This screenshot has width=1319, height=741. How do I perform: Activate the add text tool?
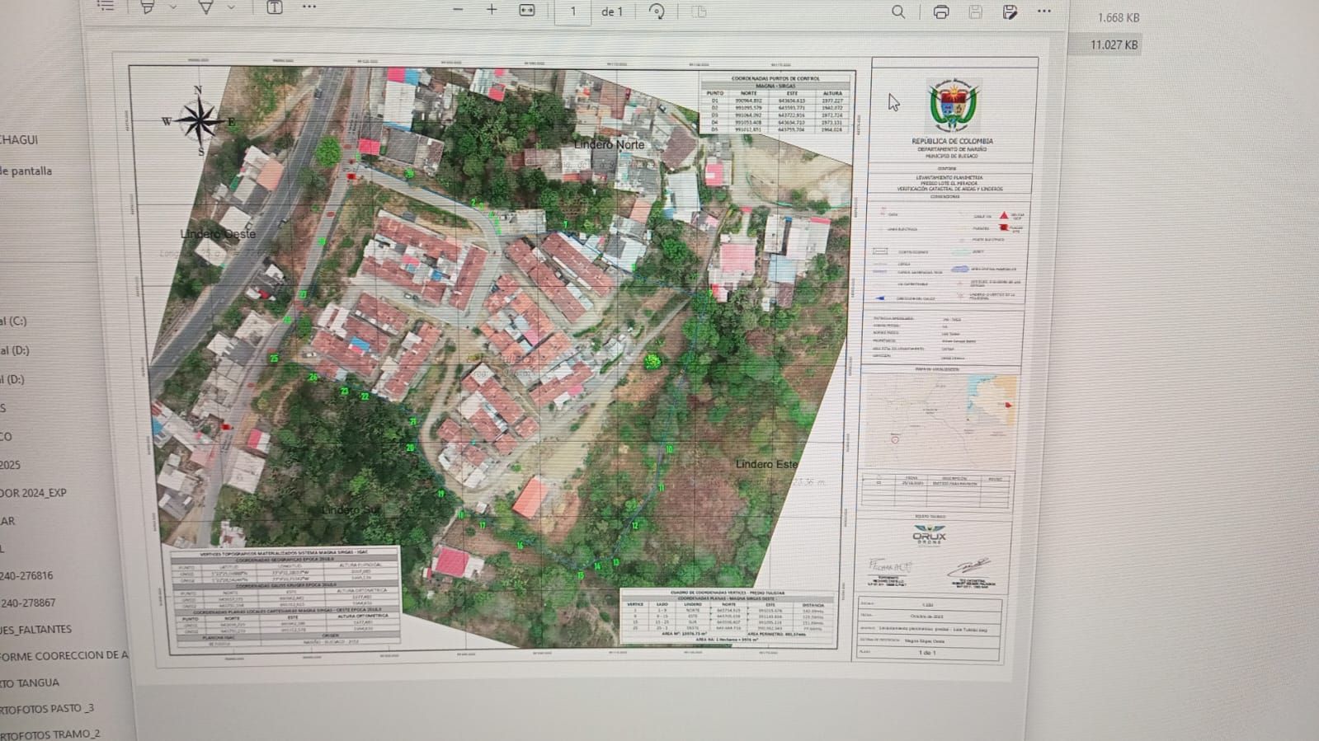click(275, 7)
